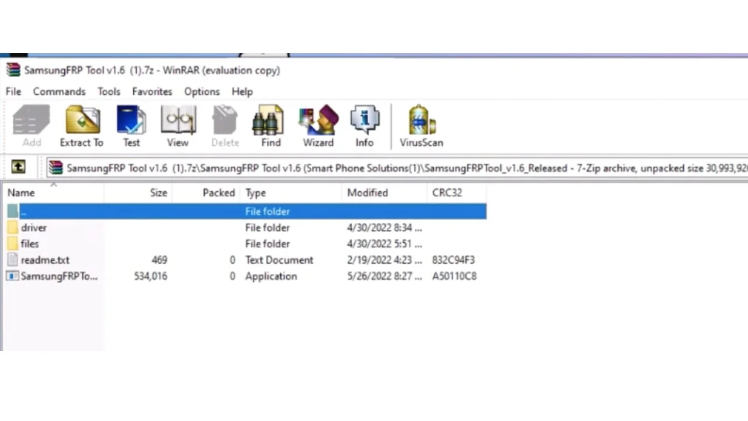Screen dimensions: 748x421
Task: Run the Test archive tool
Action: [131, 126]
